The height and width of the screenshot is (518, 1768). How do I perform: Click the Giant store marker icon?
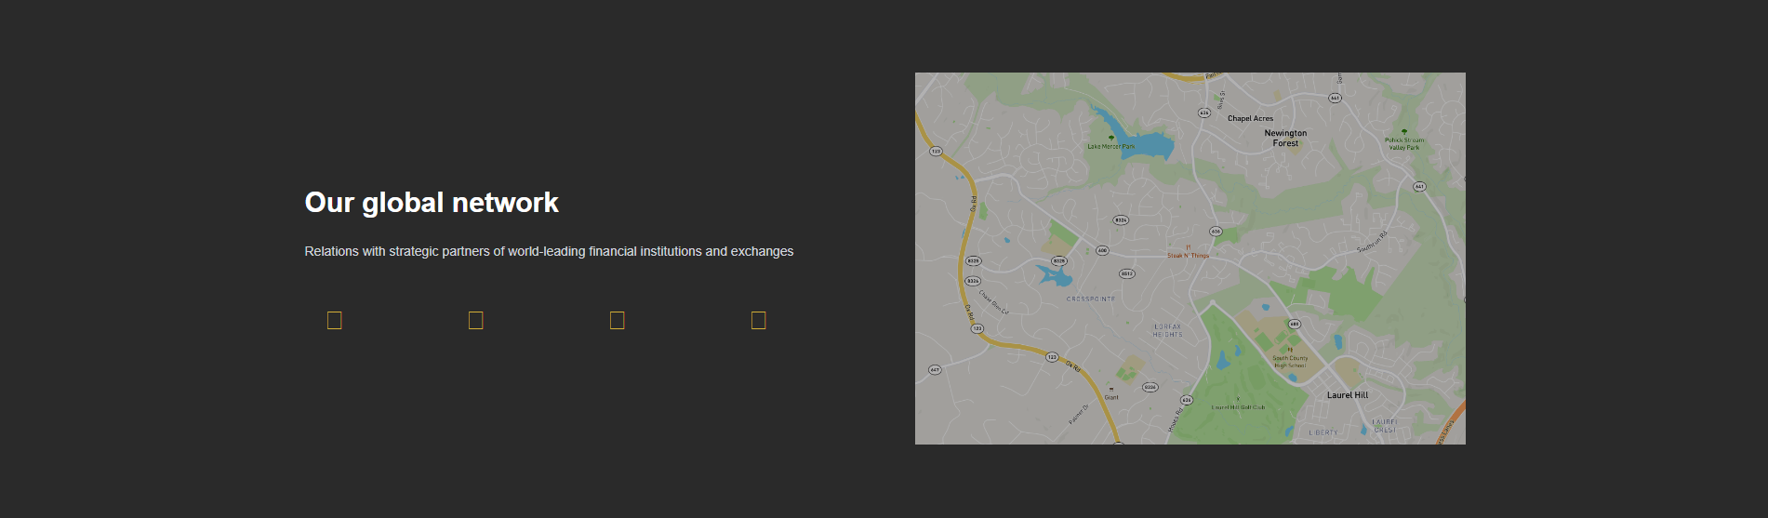coord(1111,390)
